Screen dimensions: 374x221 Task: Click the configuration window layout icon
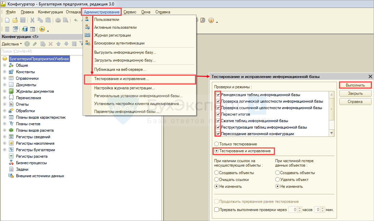[x=33, y=29]
